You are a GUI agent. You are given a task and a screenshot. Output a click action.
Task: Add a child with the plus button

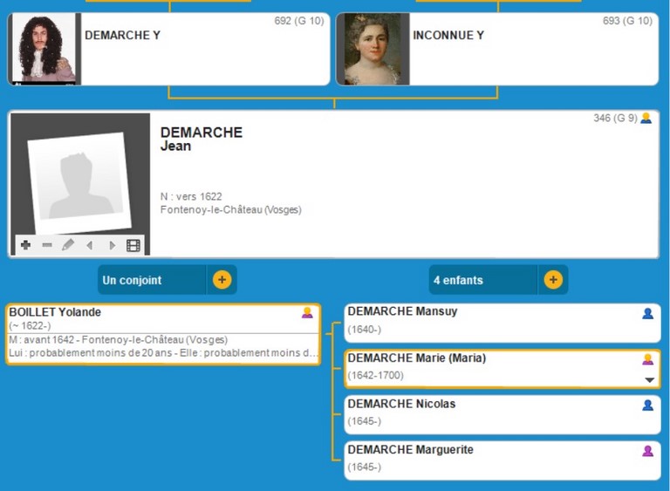pos(553,280)
